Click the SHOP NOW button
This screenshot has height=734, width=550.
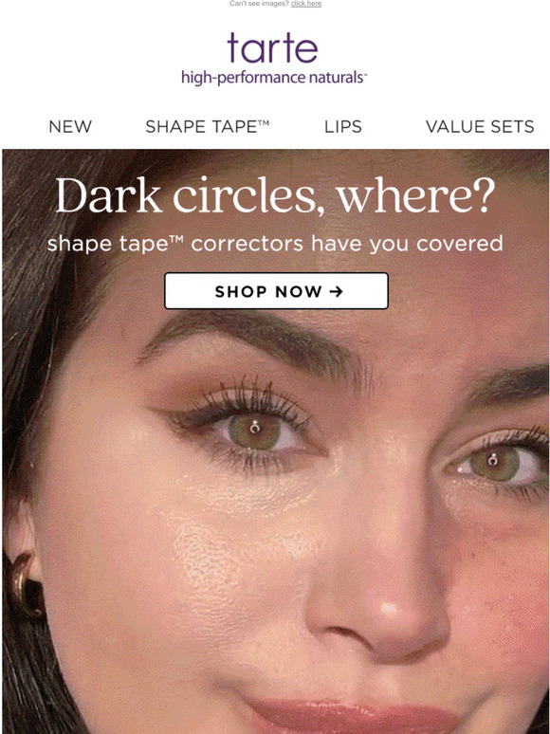click(x=276, y=291)
